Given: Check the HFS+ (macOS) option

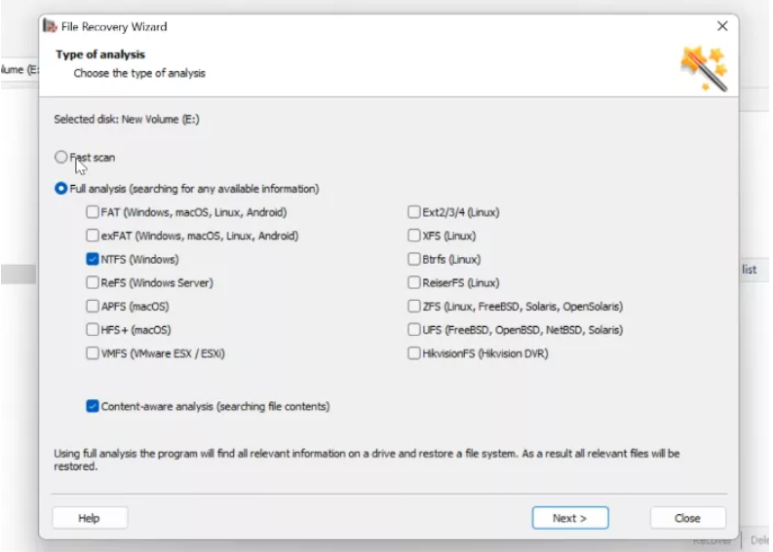Looking at the screenshot, I should (x=93, y=330).
